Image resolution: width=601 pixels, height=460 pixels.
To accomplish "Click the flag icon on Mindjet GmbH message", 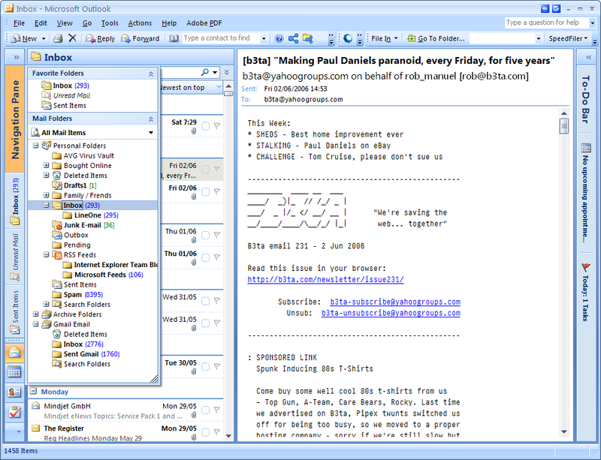I will [x=217, y=410].
